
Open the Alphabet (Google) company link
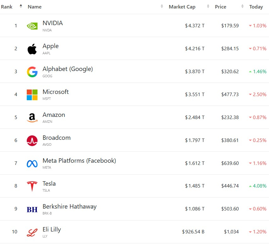tap(68, 69)
